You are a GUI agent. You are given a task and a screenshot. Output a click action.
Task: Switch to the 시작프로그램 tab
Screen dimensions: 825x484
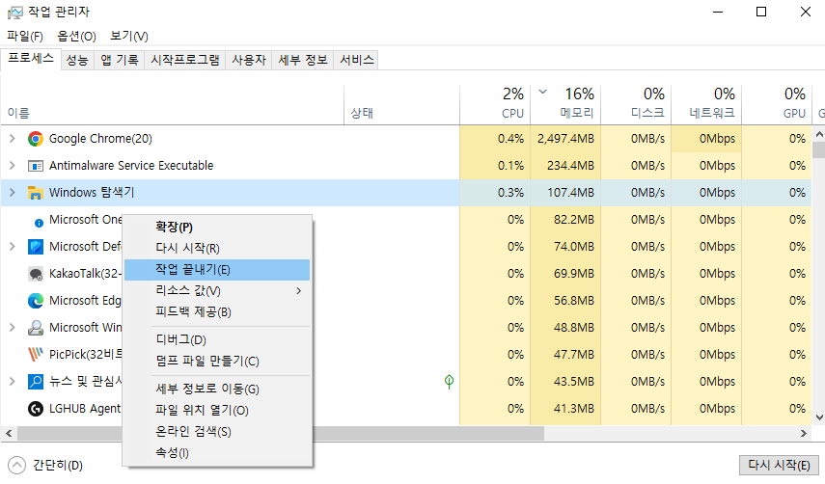tap(185, 61)
